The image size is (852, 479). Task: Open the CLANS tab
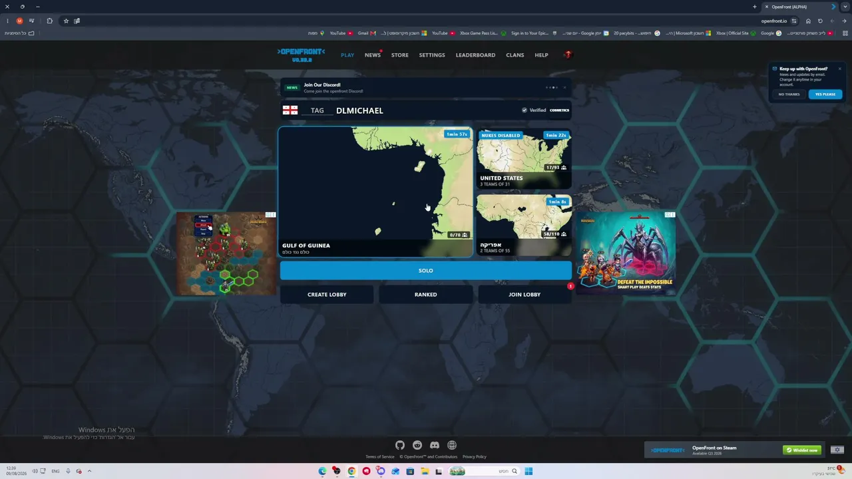point(515,55)
